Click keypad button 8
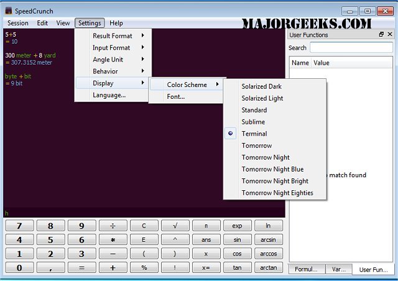 pyautogui.click(x=50, y=226)
